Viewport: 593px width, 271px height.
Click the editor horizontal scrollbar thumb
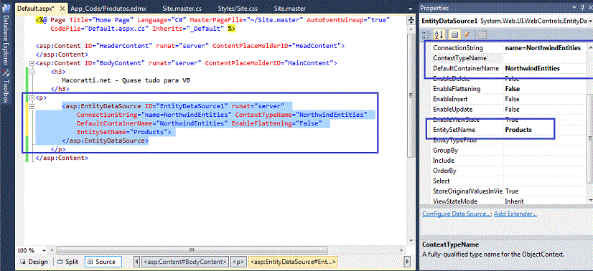192,250
